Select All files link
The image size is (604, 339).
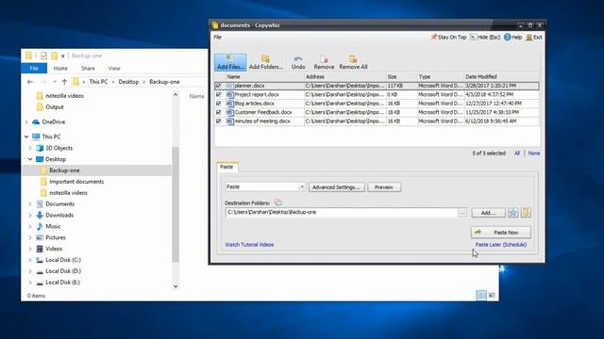[517, 153]
